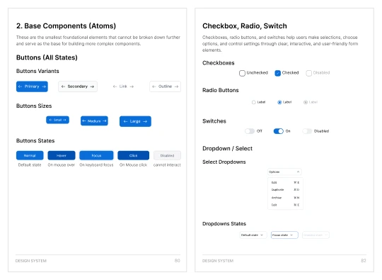Click the Disabled state dropdown

(x=316, y=235)
